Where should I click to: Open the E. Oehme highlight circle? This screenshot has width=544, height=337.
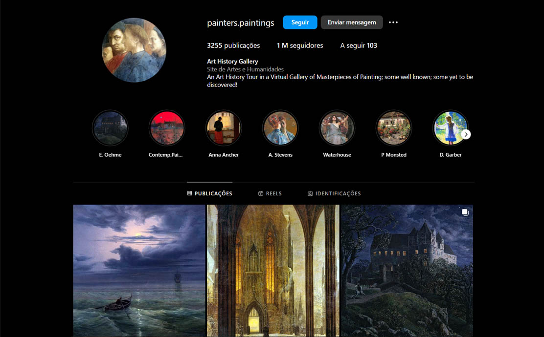coord(110,128)
